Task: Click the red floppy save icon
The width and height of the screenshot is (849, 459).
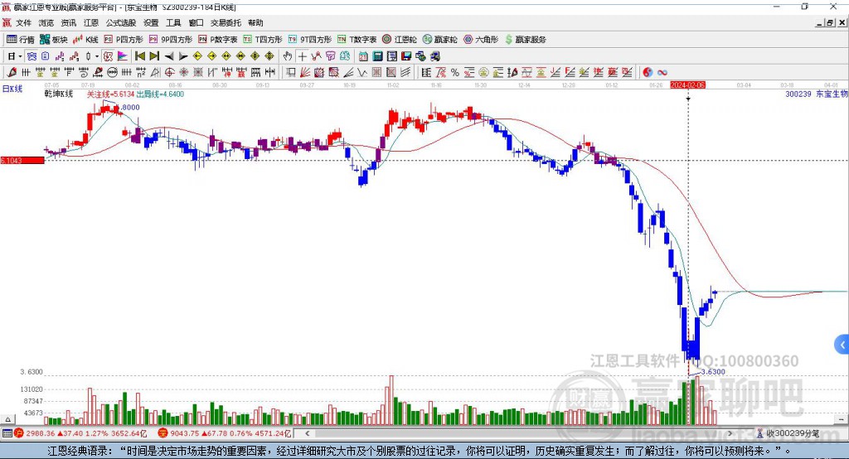Action: point(406,56)
